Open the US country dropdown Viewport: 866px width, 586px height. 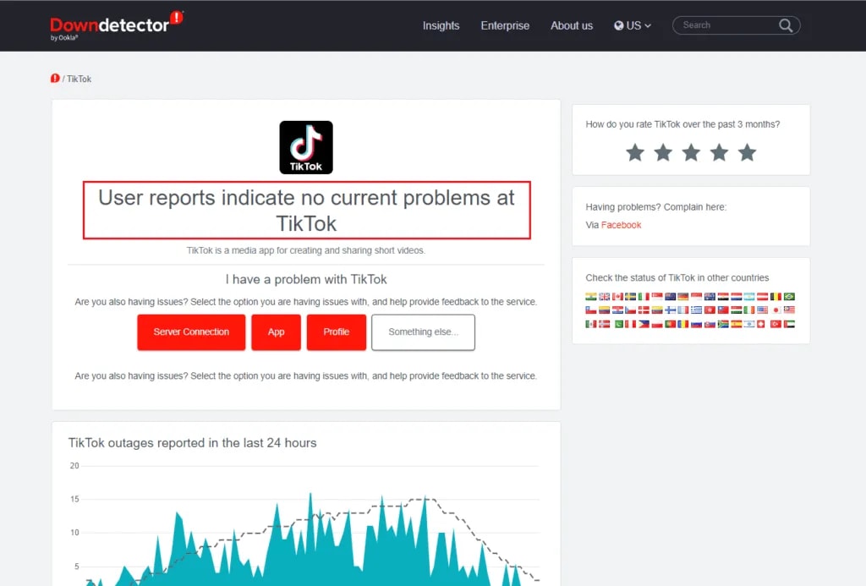(x=633, y=25)
